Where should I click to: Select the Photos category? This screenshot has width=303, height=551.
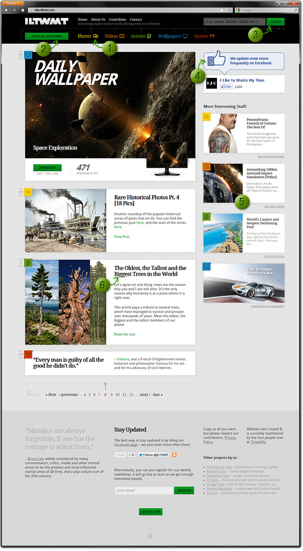88,36
